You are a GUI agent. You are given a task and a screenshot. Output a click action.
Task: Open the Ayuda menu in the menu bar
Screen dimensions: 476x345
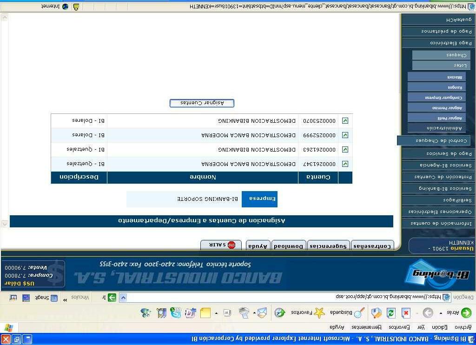coord(337,327)
